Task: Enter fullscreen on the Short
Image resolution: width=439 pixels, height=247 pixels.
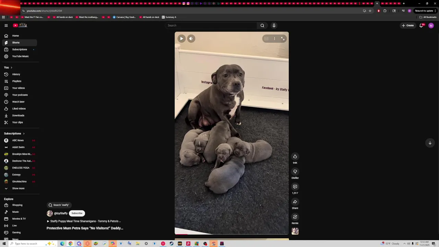Action: point(283,39)
